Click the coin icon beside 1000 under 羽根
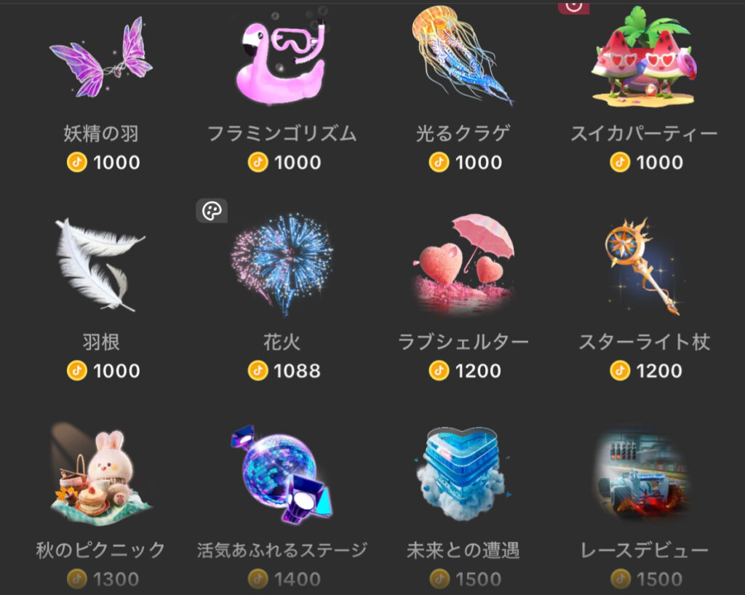The image size is (745, 595). click(77, 370)
